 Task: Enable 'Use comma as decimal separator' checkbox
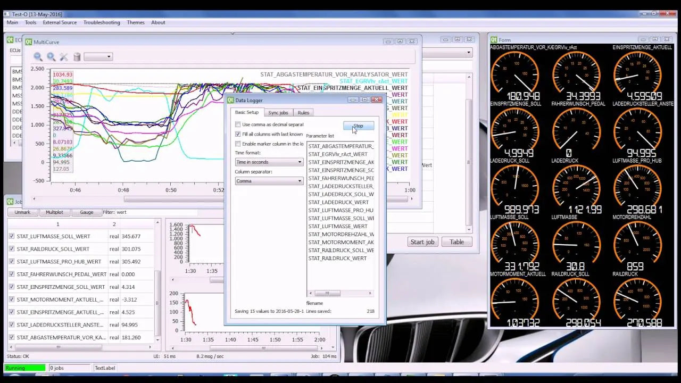tap(238, 124)
